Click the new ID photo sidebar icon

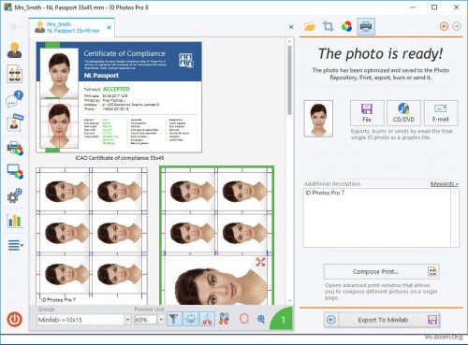15,122
